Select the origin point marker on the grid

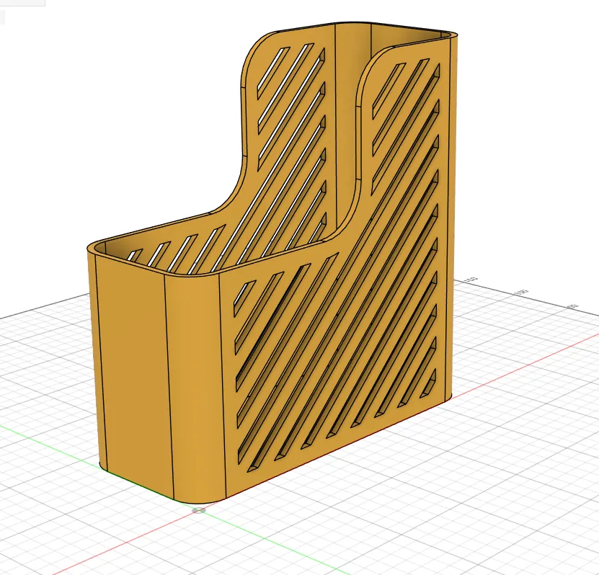[199, 510]
